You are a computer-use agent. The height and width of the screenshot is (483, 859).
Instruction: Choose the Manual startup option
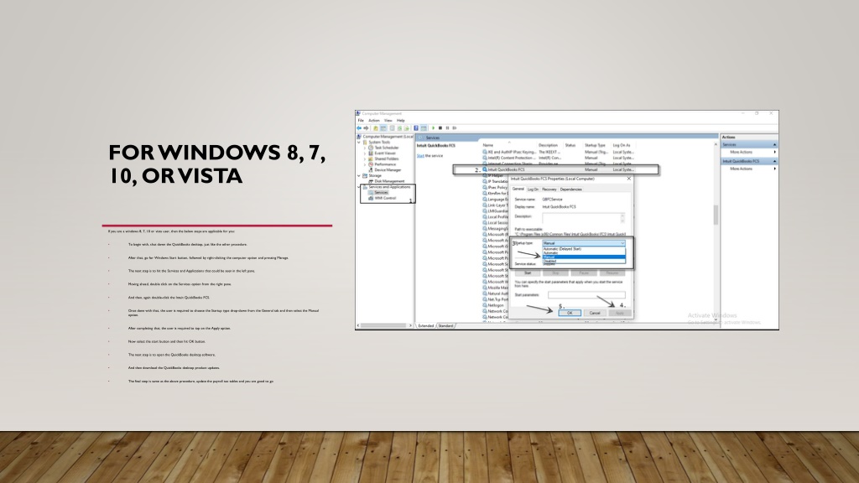584,257
